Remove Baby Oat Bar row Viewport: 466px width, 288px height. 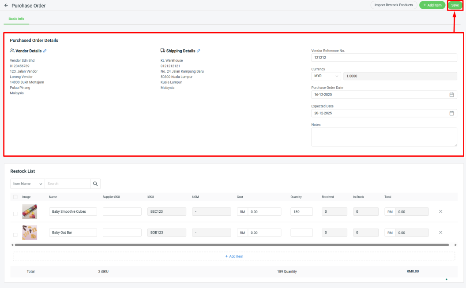click(440, 233)
